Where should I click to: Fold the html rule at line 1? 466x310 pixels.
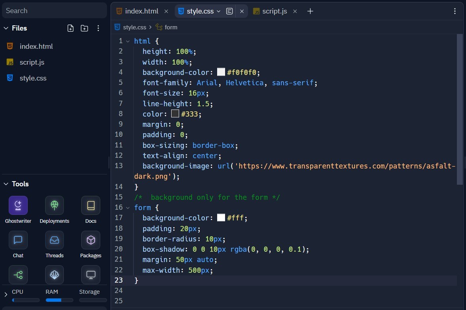click(128, 41)
